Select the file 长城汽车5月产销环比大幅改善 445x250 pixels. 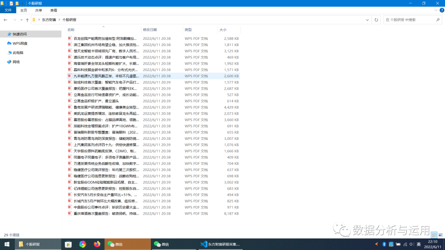pyautogui.click(x=153, y=201)
